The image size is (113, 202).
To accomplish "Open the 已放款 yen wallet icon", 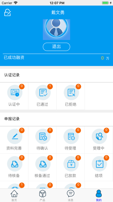I will pyautogui.click(x=71, y=164).
